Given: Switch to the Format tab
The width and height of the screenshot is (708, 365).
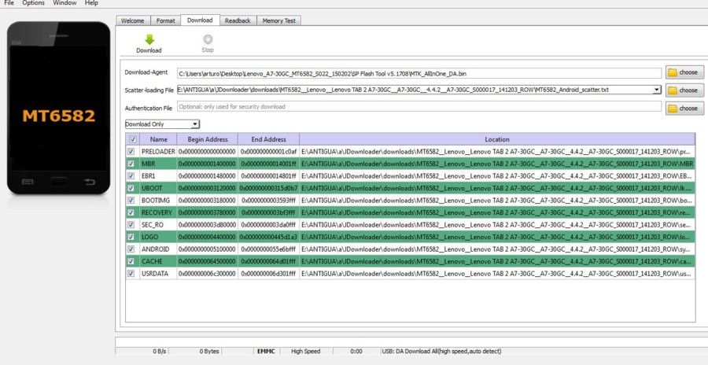Looking at the screenshot, I should tap(166, 20).
